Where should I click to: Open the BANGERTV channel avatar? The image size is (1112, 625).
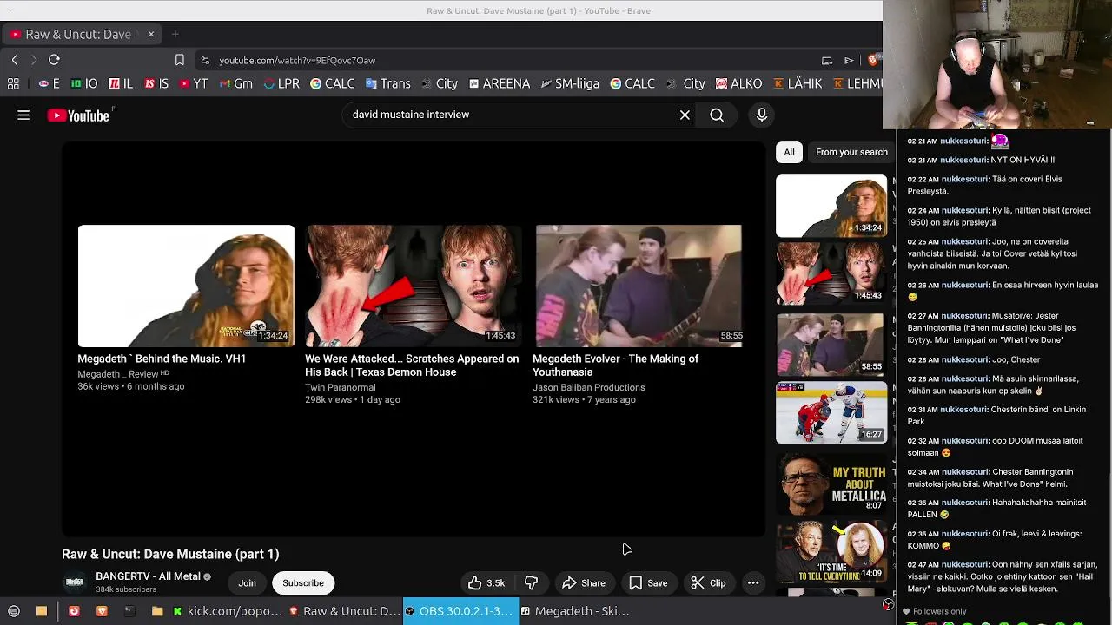pyautogui.click(x=75, y=582)
